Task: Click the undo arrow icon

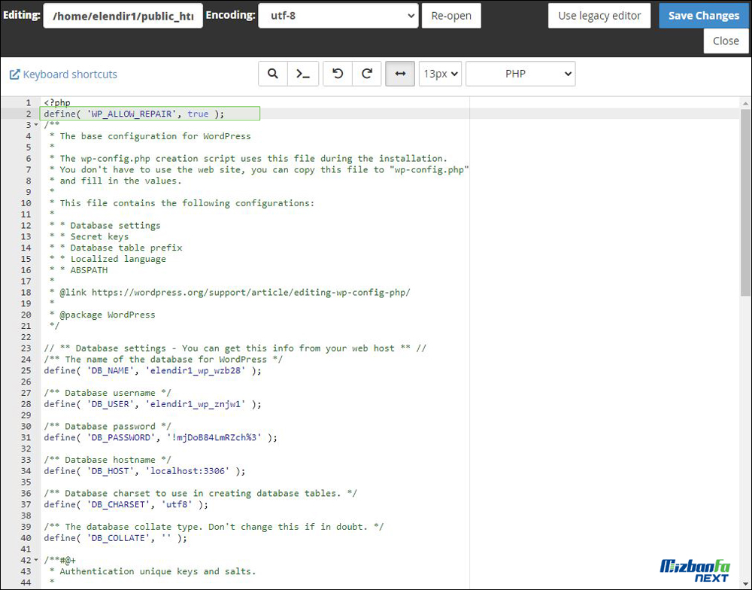Action: coord(338,74)
